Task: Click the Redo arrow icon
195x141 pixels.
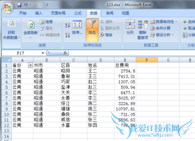Action: (x=35, y=5)
